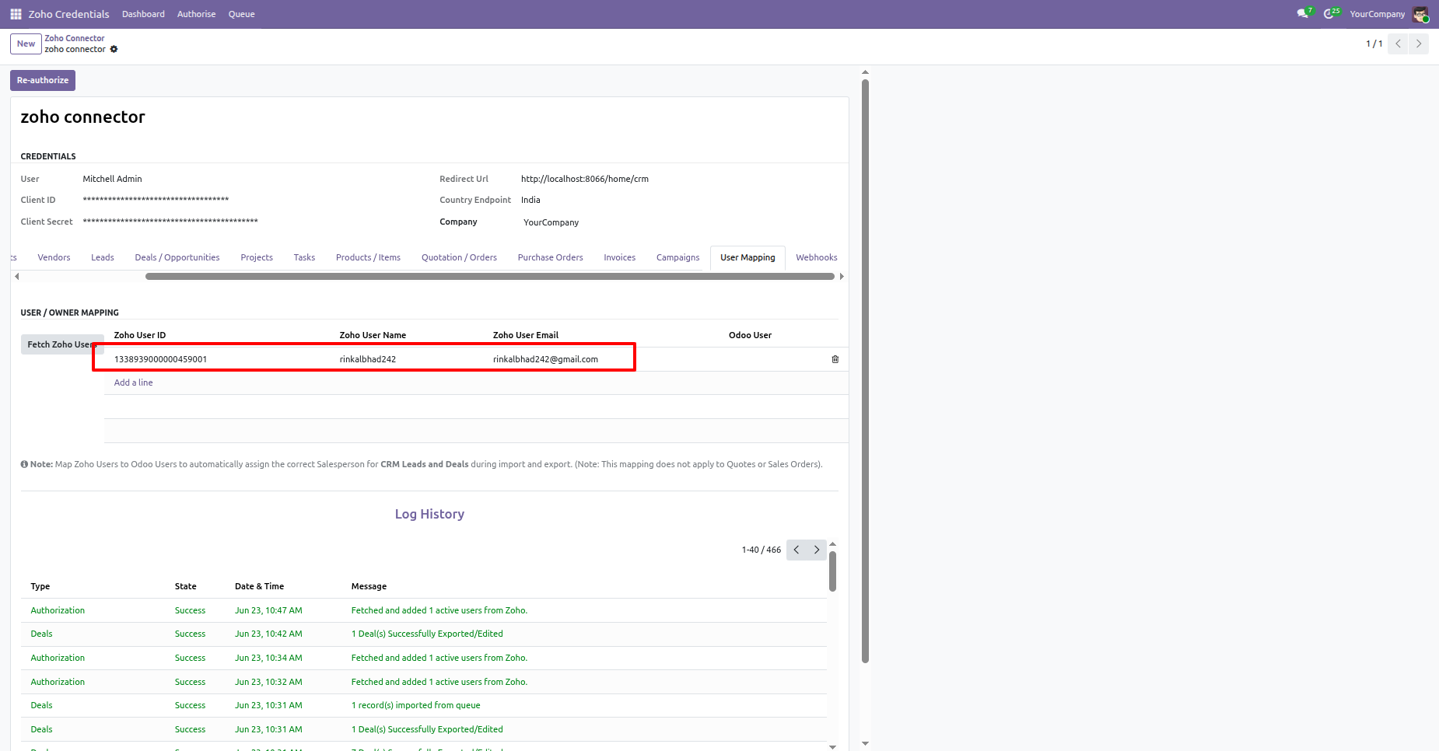Click the Log History Type column header
Screen dimensions: 1439x751
point(40,586)
